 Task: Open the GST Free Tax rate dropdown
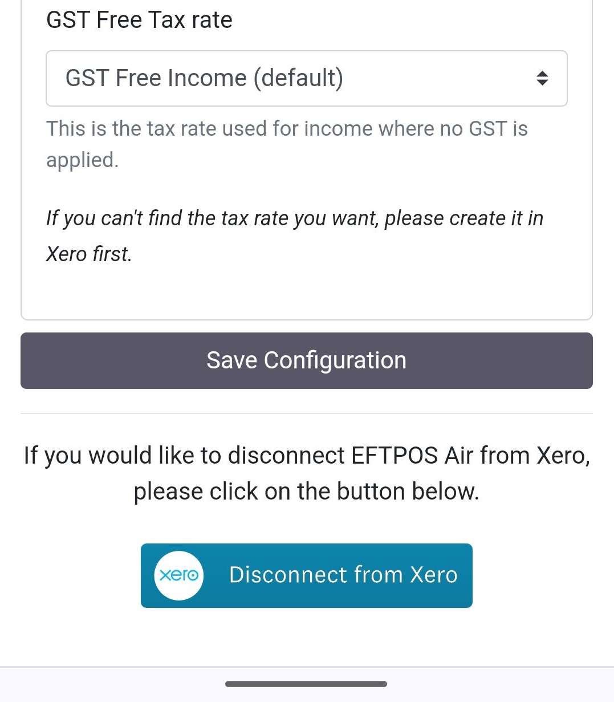(306, 78)
